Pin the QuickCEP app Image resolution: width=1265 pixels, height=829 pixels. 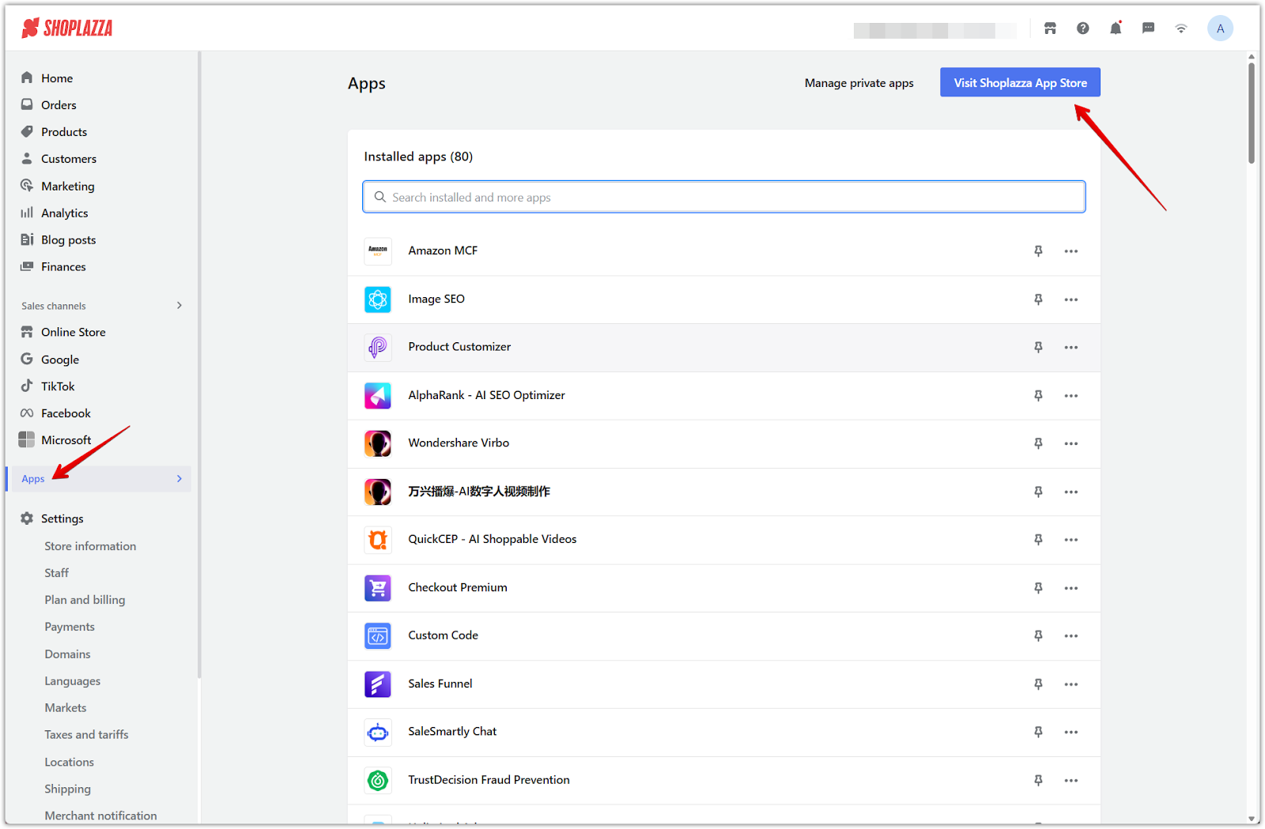click(x=1038, y=540)
